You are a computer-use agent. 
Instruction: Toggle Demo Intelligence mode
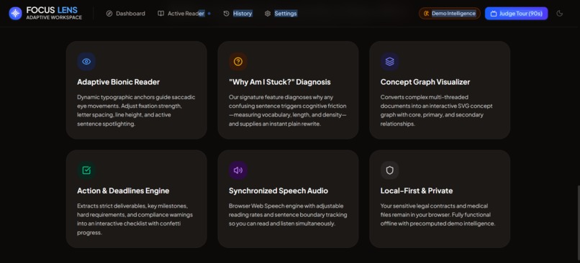tap(450, 14)
